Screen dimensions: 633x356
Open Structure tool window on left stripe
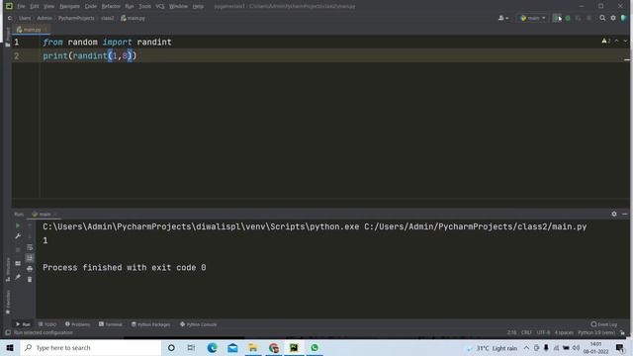coord(8,269)
